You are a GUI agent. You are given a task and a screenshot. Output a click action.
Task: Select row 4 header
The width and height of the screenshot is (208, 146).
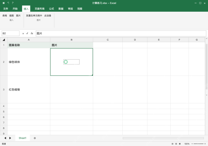(4, 106)
